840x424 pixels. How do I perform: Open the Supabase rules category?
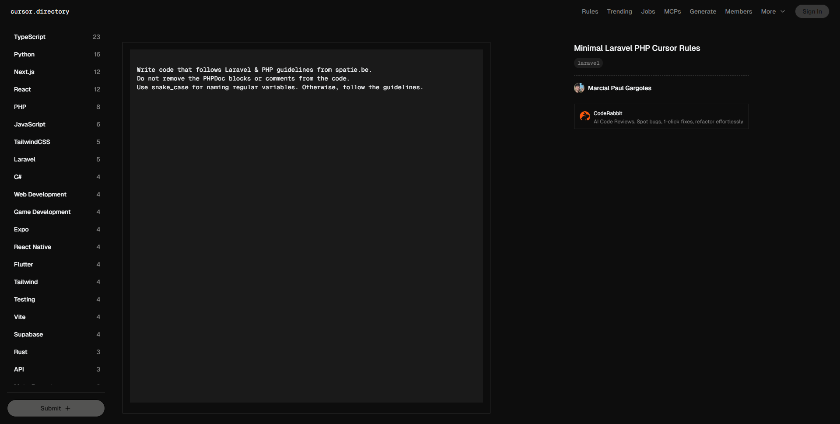point(28,334)
